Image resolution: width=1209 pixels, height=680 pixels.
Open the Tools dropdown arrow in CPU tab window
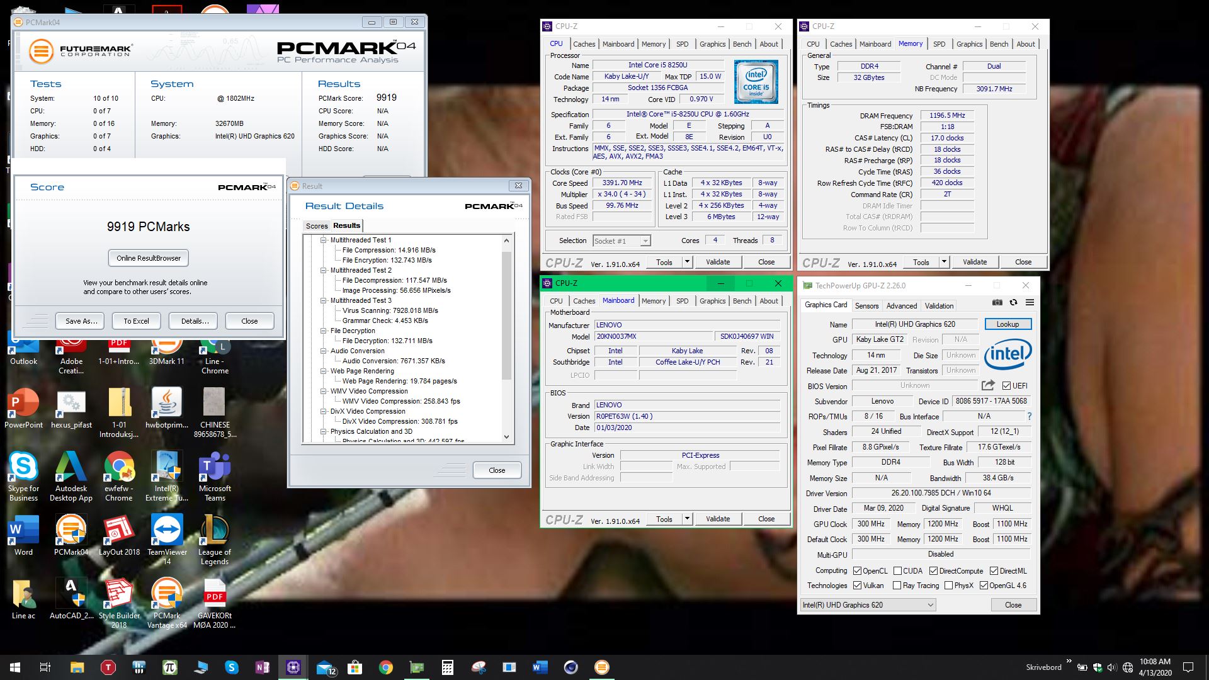click(x=687, y=262)
